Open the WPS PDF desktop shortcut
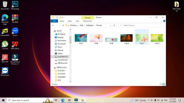Image resolution: width=184 pixels, height=103 pixels. [5, 59]
